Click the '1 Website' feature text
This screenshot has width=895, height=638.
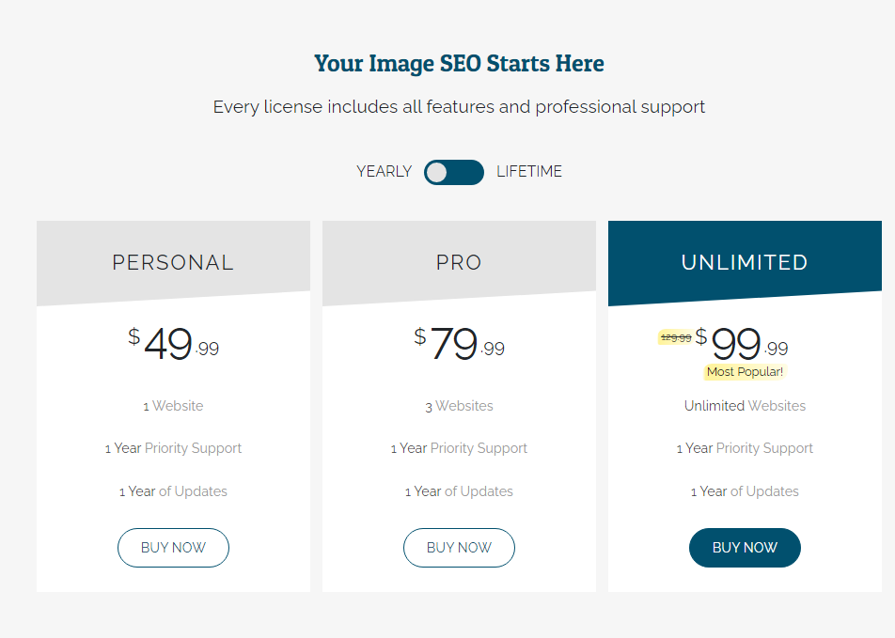174,406
